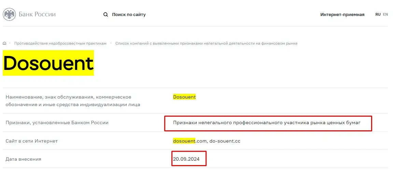Click the search magnifier icon
This screenshot has height=175, width=393.
click(106, 15)
